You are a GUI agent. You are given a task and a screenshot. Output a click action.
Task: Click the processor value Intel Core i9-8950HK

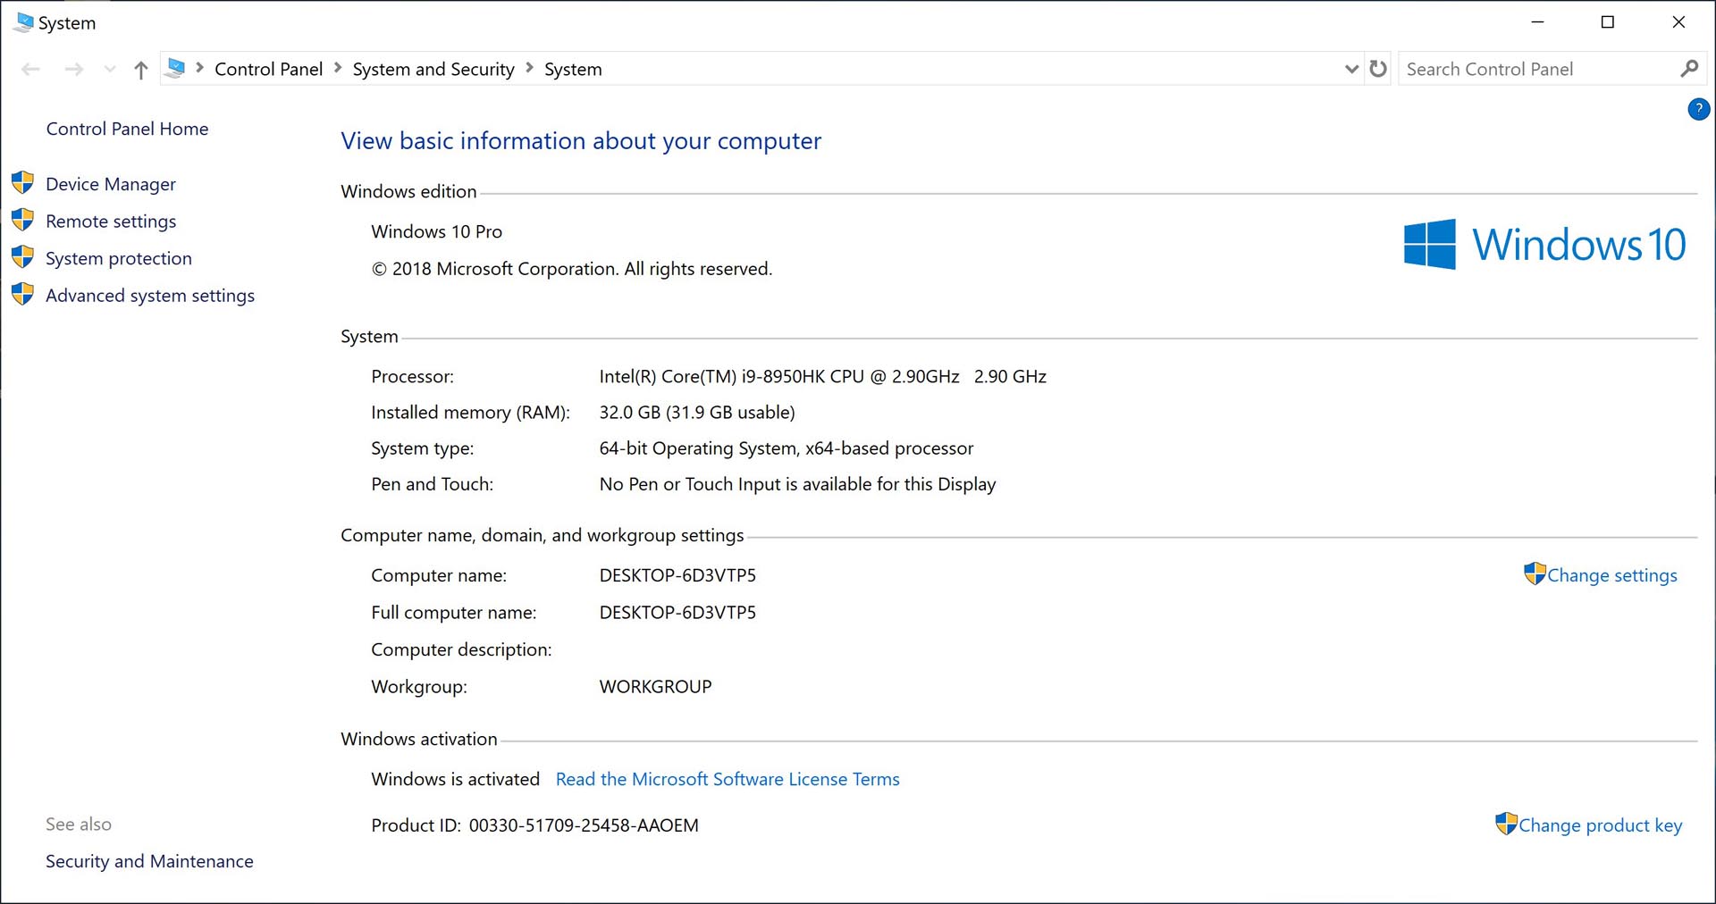coord(822,377)
